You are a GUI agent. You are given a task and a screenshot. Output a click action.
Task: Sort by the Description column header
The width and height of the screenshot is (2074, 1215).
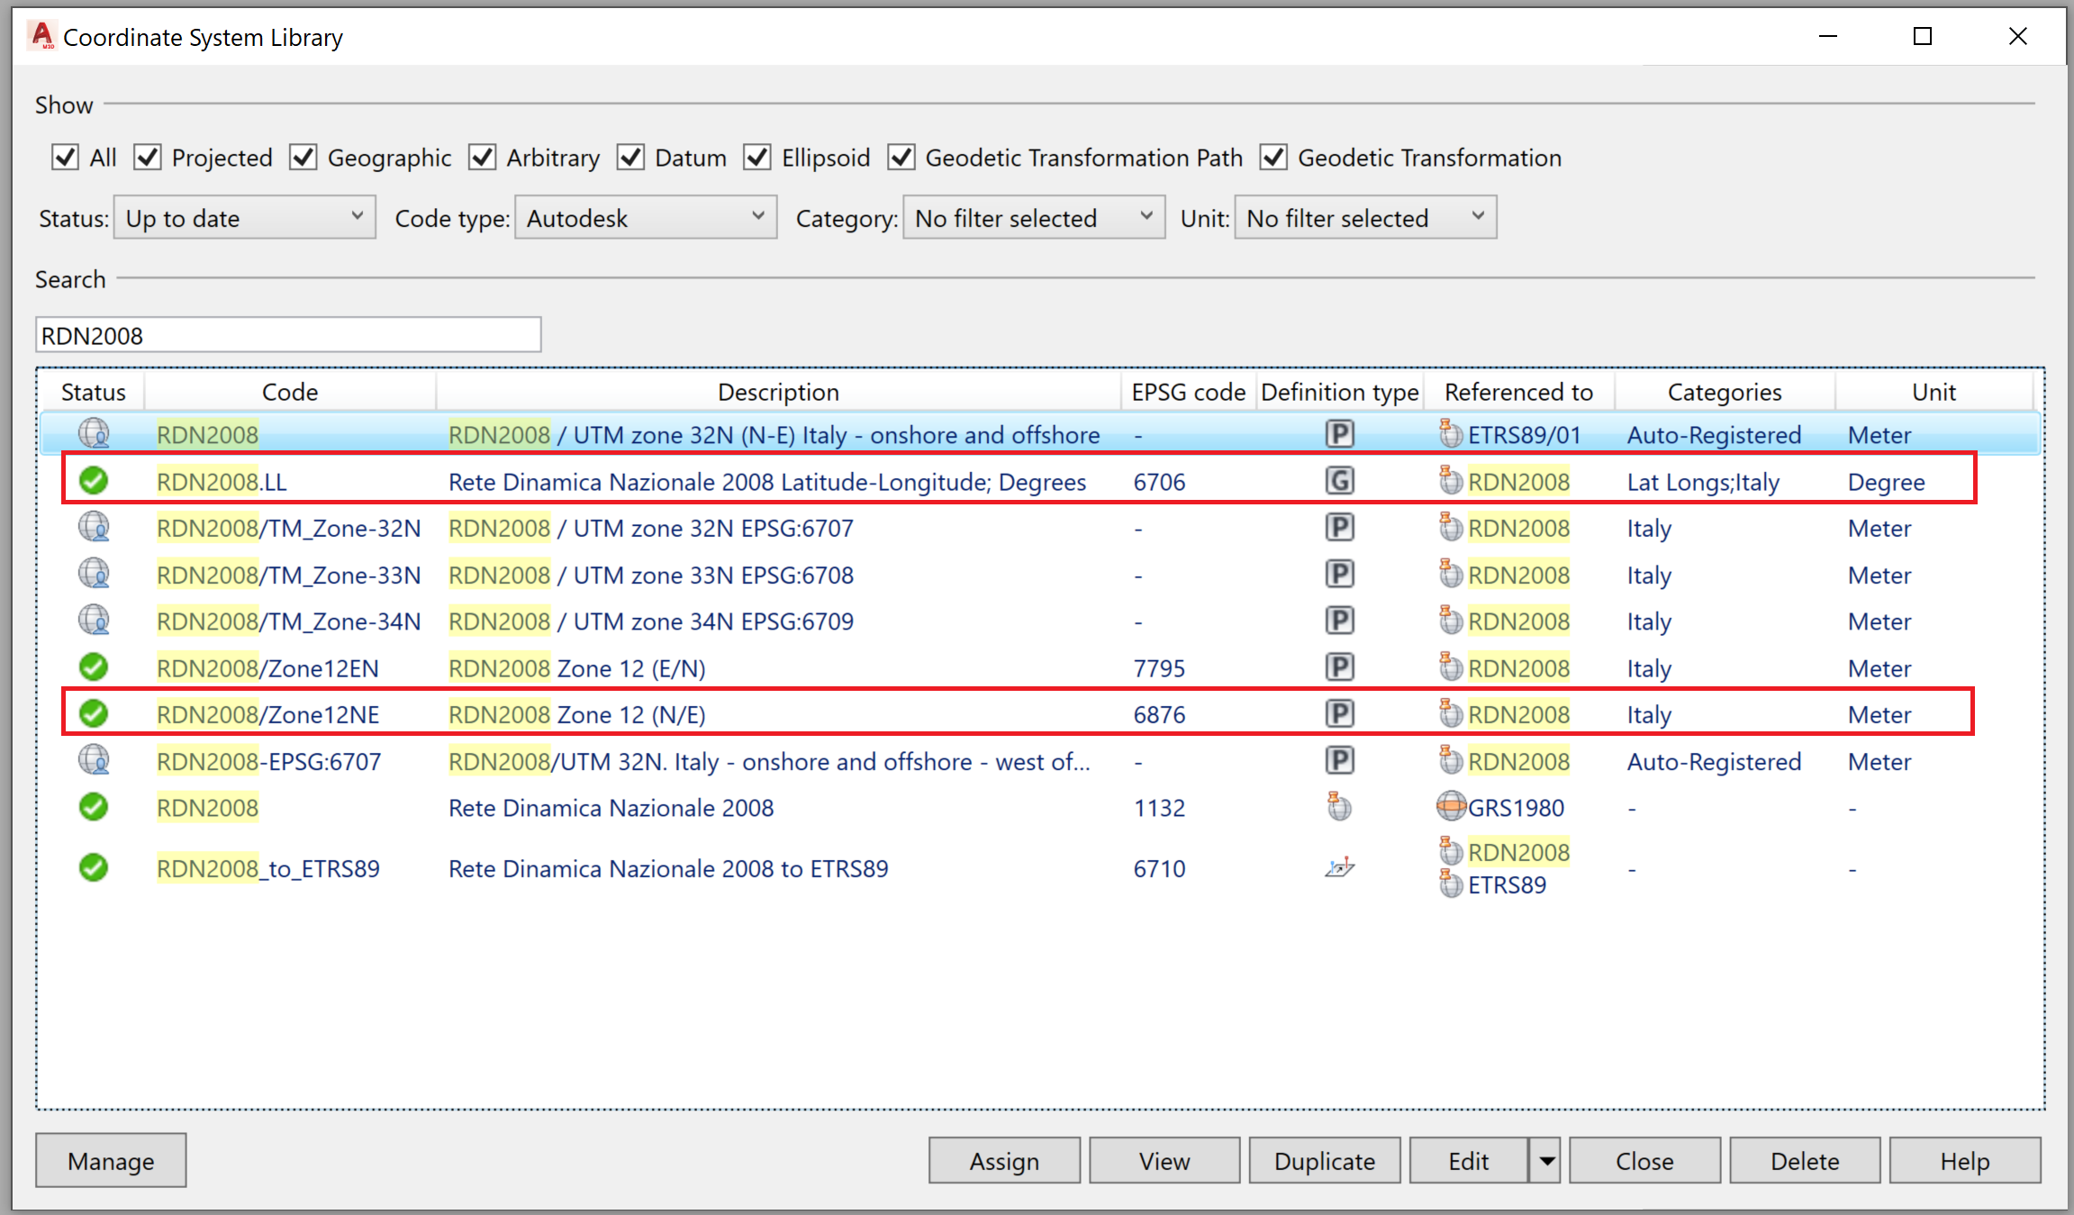778,392
